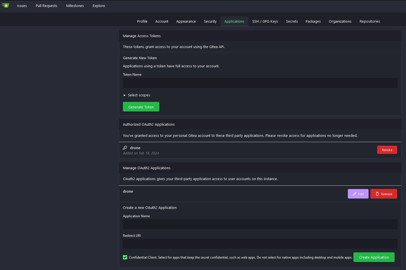
Task: Open the Organizations settings tab
Action: [x=340, y=21]
